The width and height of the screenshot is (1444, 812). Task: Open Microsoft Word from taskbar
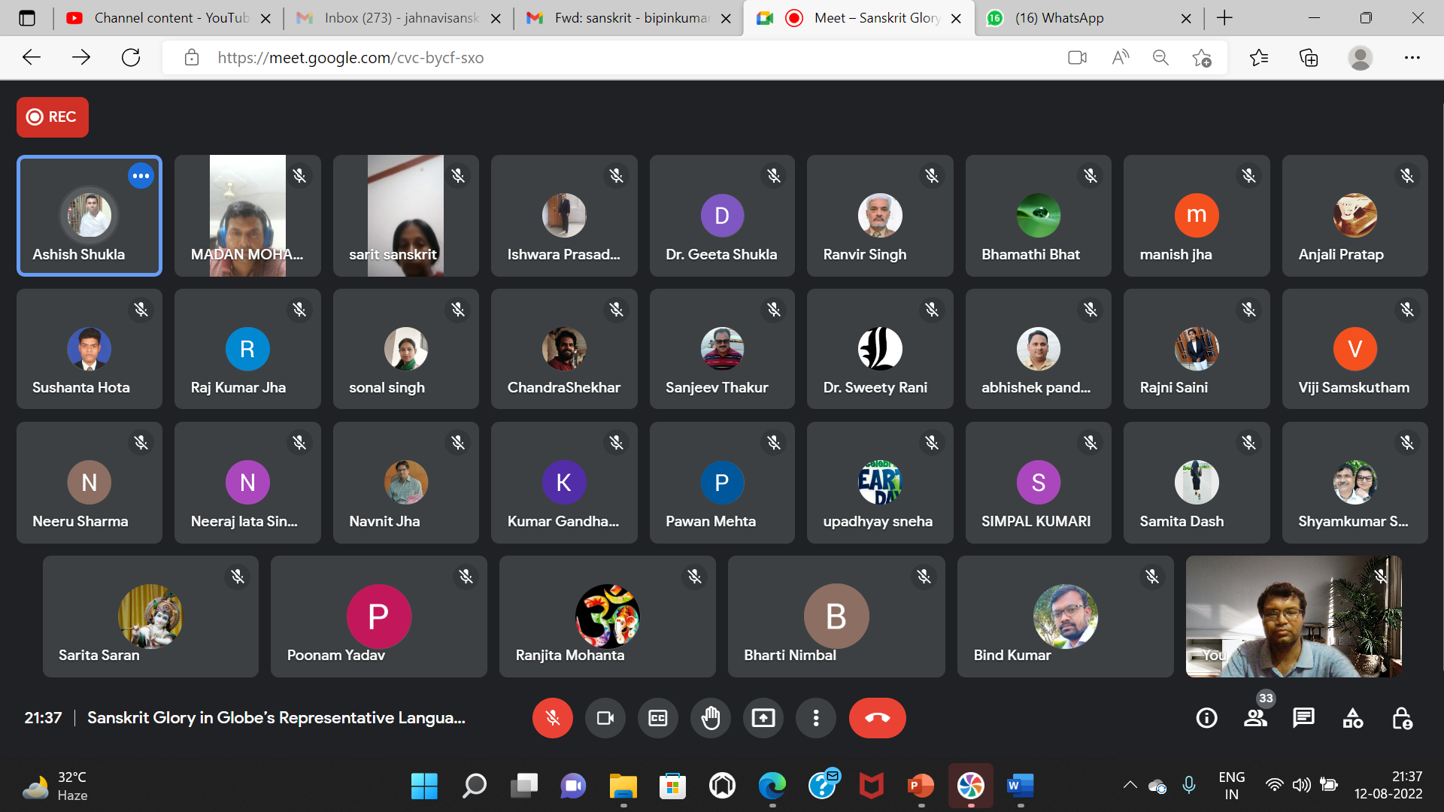[1020, 786]
